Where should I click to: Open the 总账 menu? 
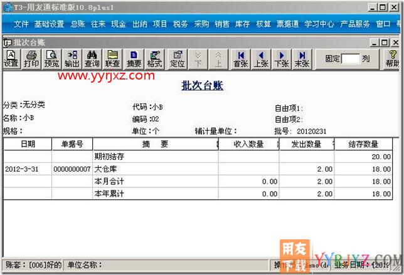[78, 24]
